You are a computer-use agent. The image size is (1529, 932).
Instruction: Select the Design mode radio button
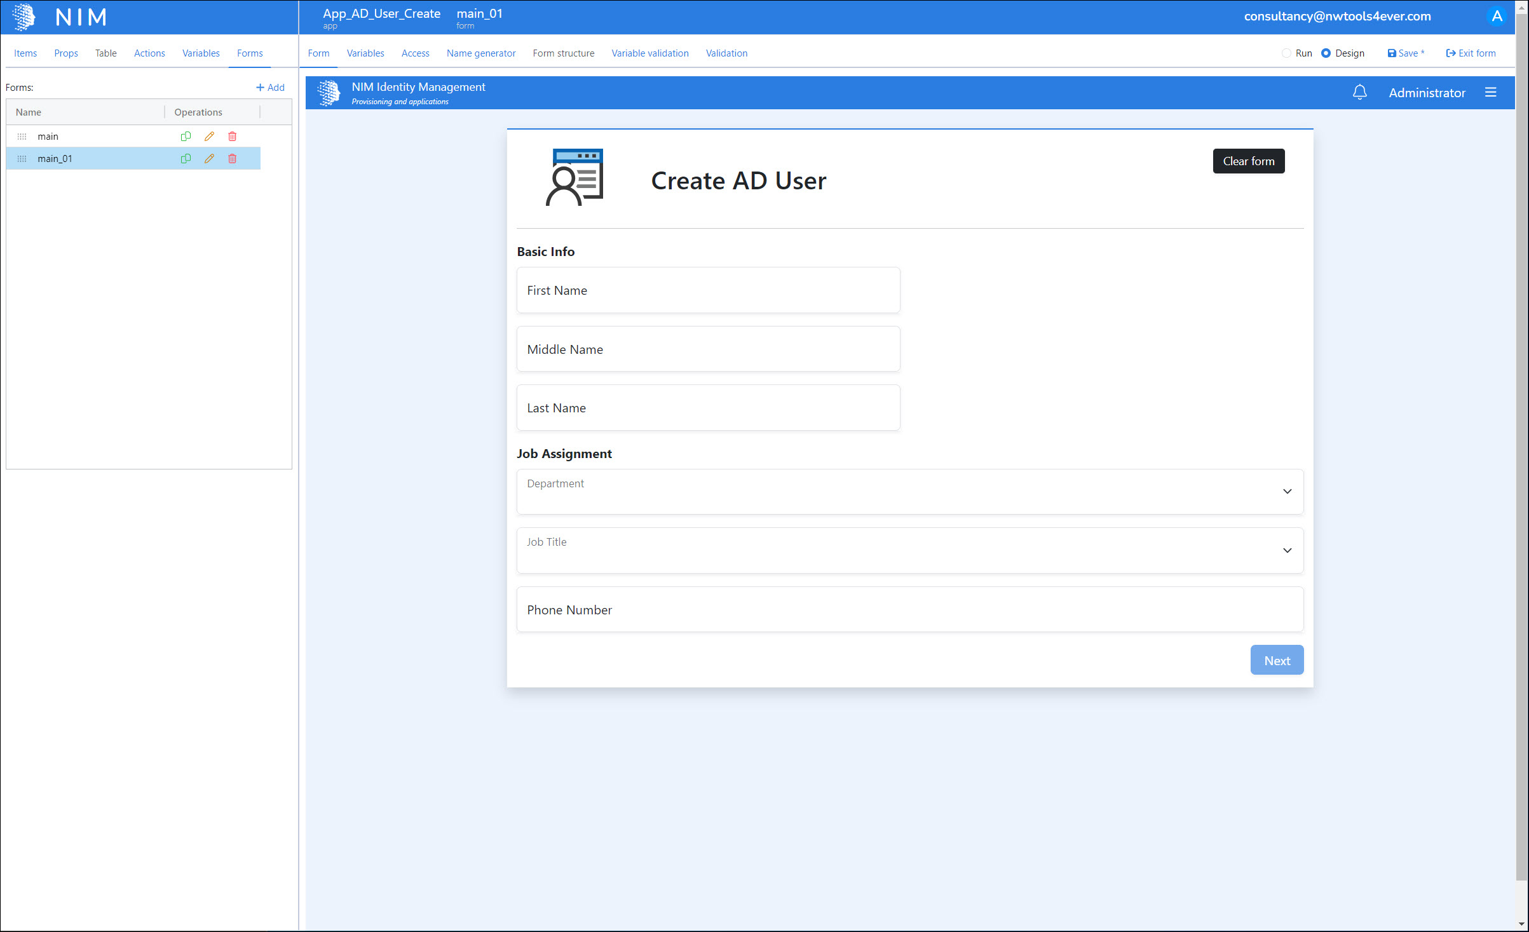[x=1326, y=53]
